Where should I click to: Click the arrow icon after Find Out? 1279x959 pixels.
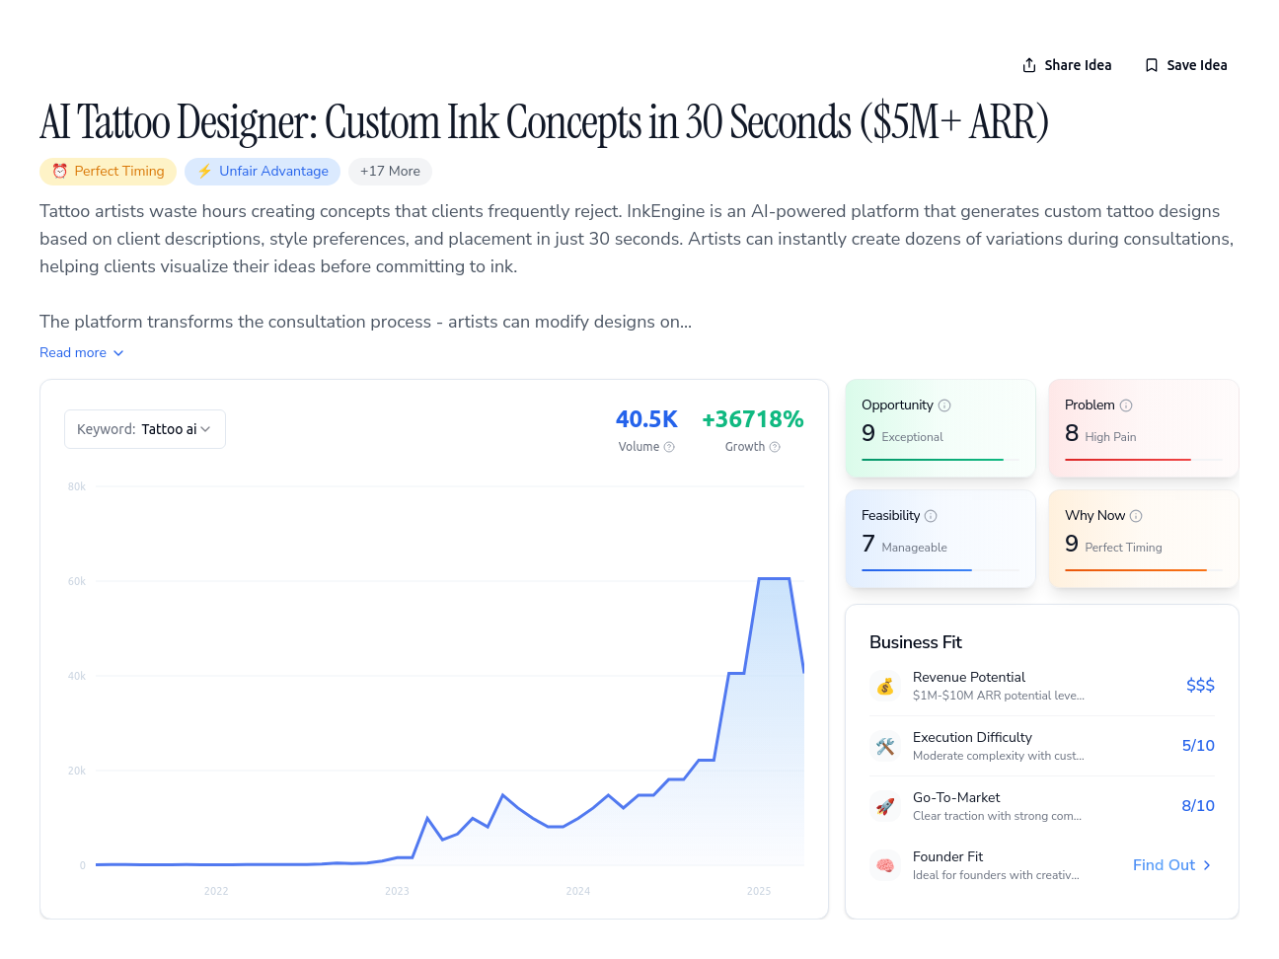1206,865
